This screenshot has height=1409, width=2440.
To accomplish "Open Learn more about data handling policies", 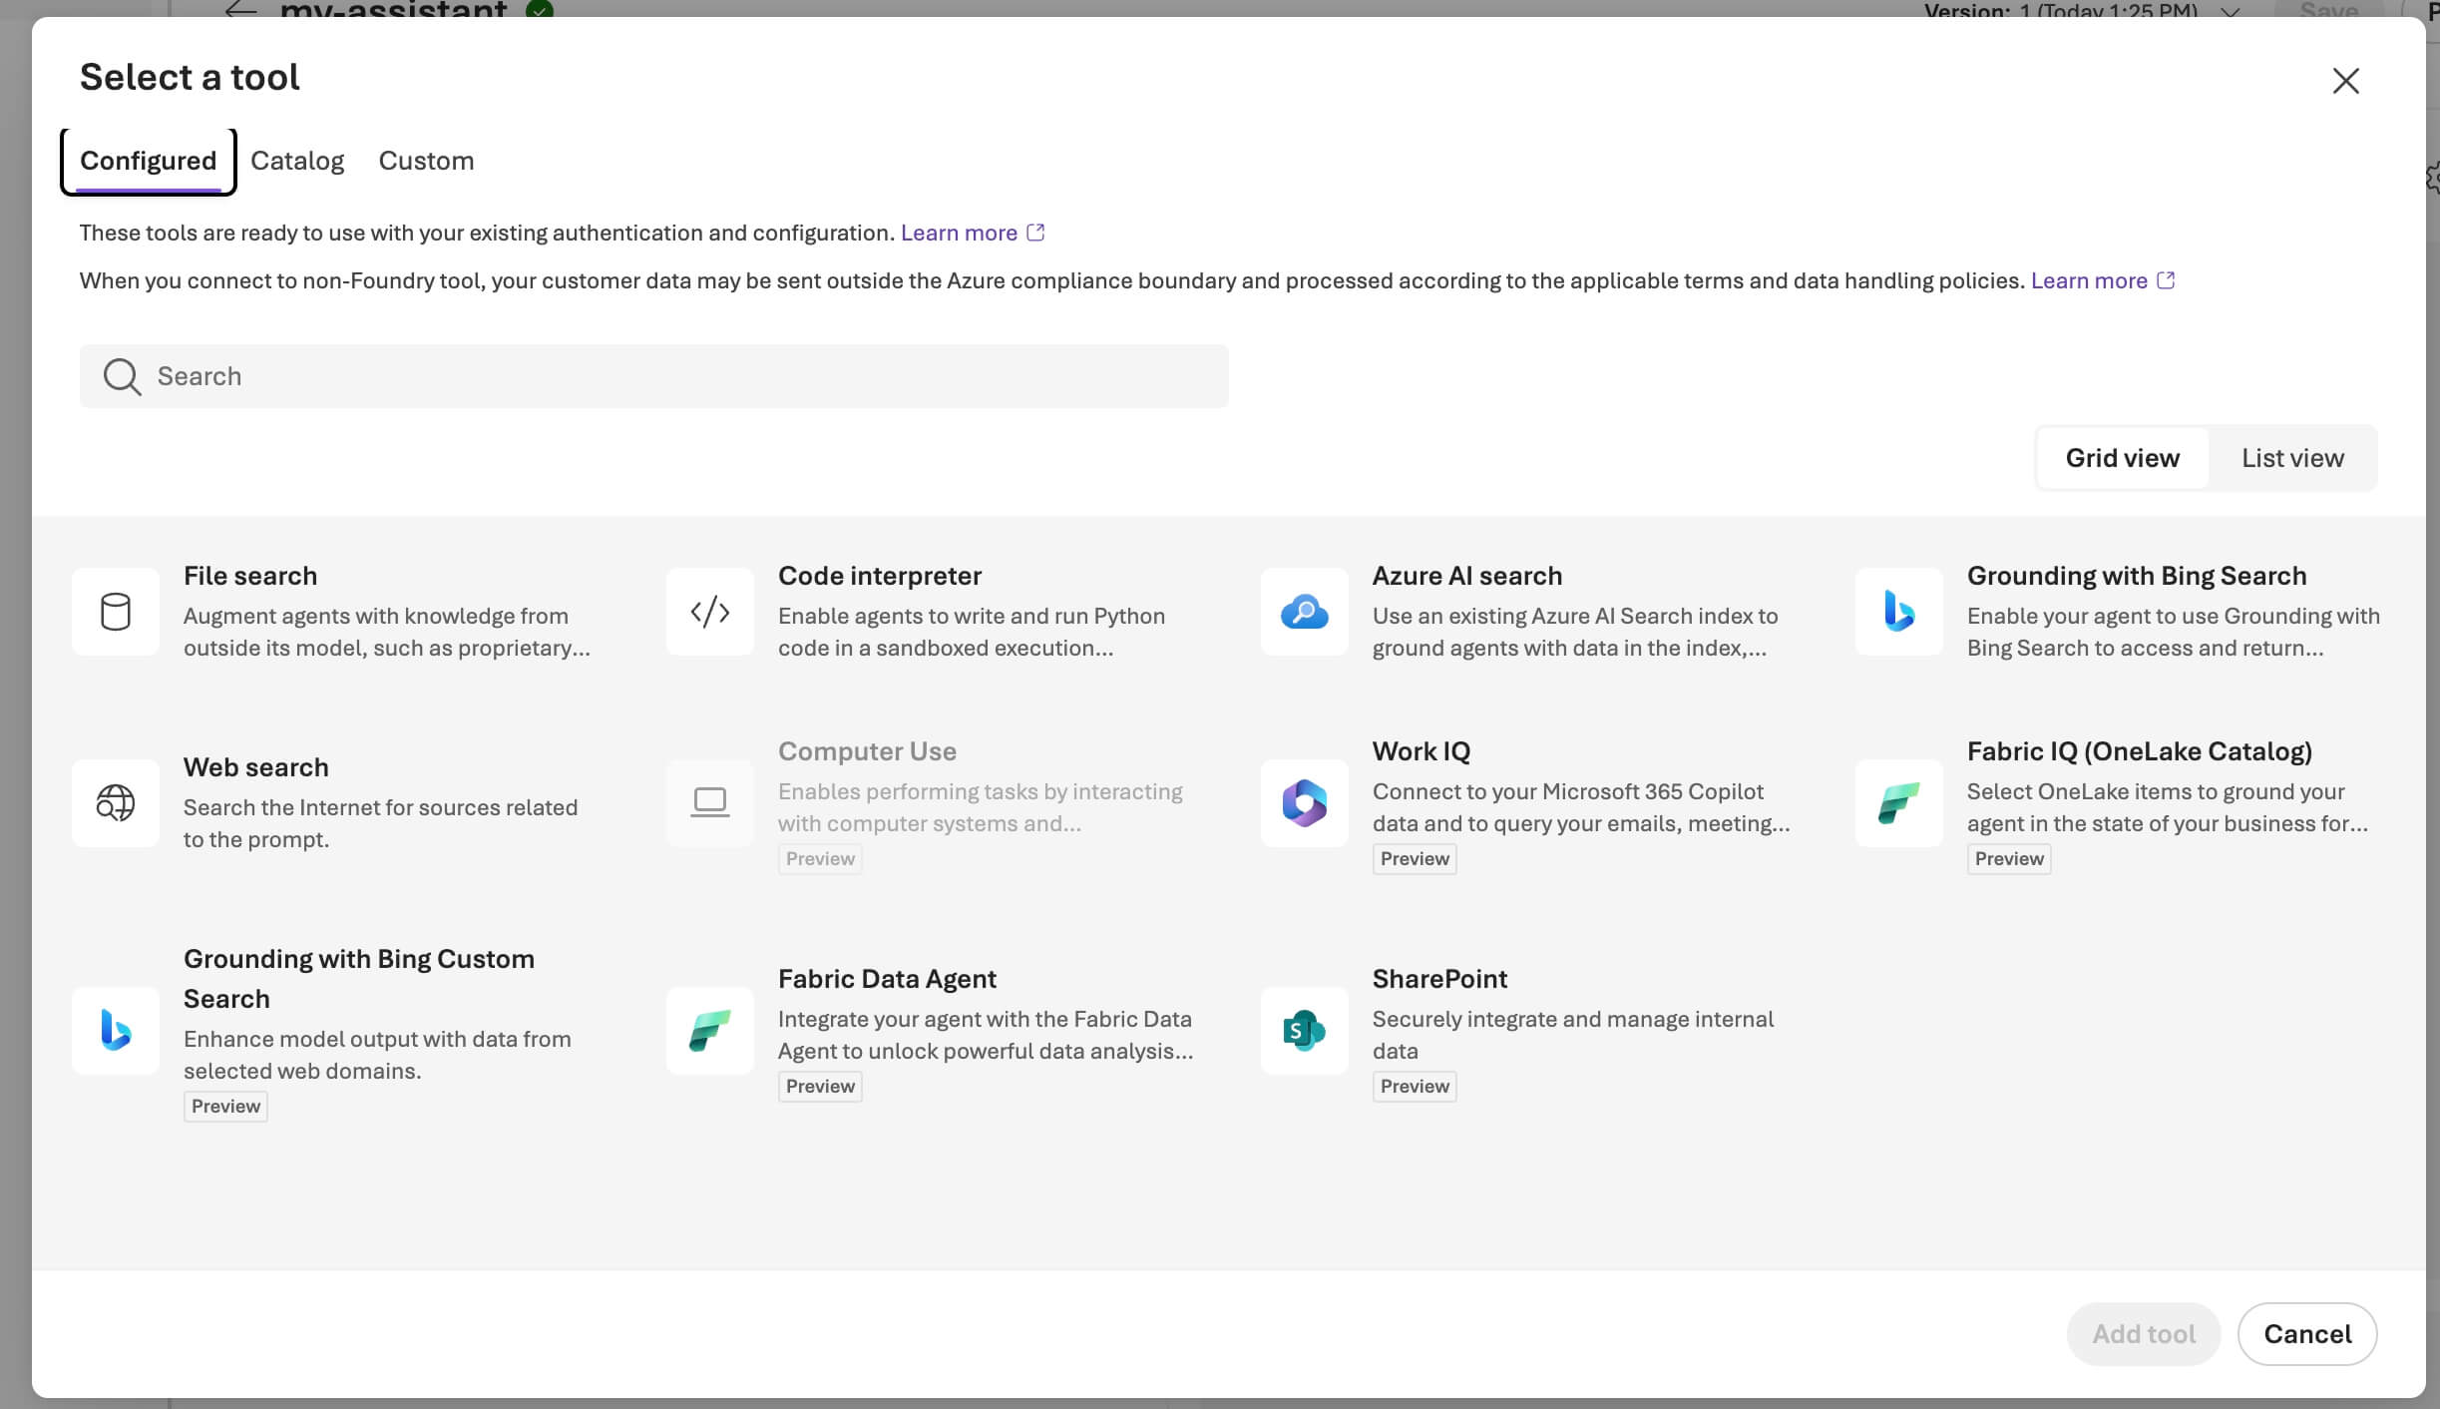I will point(2089,280).
